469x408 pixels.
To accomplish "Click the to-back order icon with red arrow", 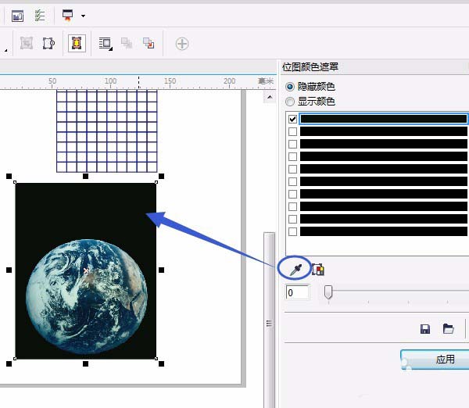I will point(149,43).
